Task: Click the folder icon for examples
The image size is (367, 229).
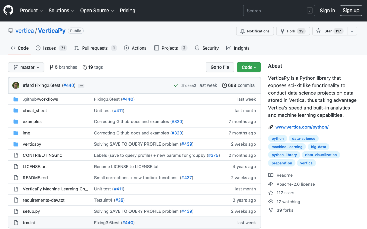Action: [x=16, y=122]
